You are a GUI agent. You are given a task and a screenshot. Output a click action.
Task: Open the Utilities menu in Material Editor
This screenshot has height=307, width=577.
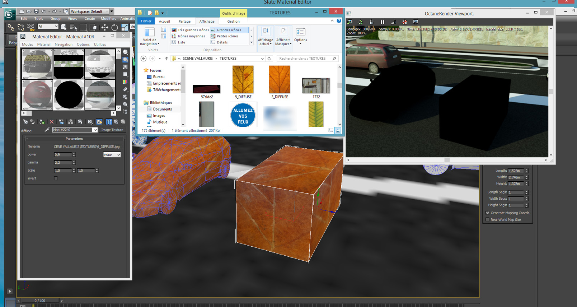coord(100,45)
